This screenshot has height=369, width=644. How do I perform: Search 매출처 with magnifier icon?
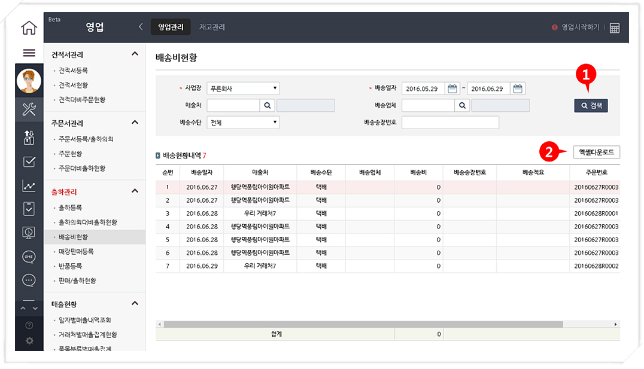pyautogui.click(x=268, y=105)
